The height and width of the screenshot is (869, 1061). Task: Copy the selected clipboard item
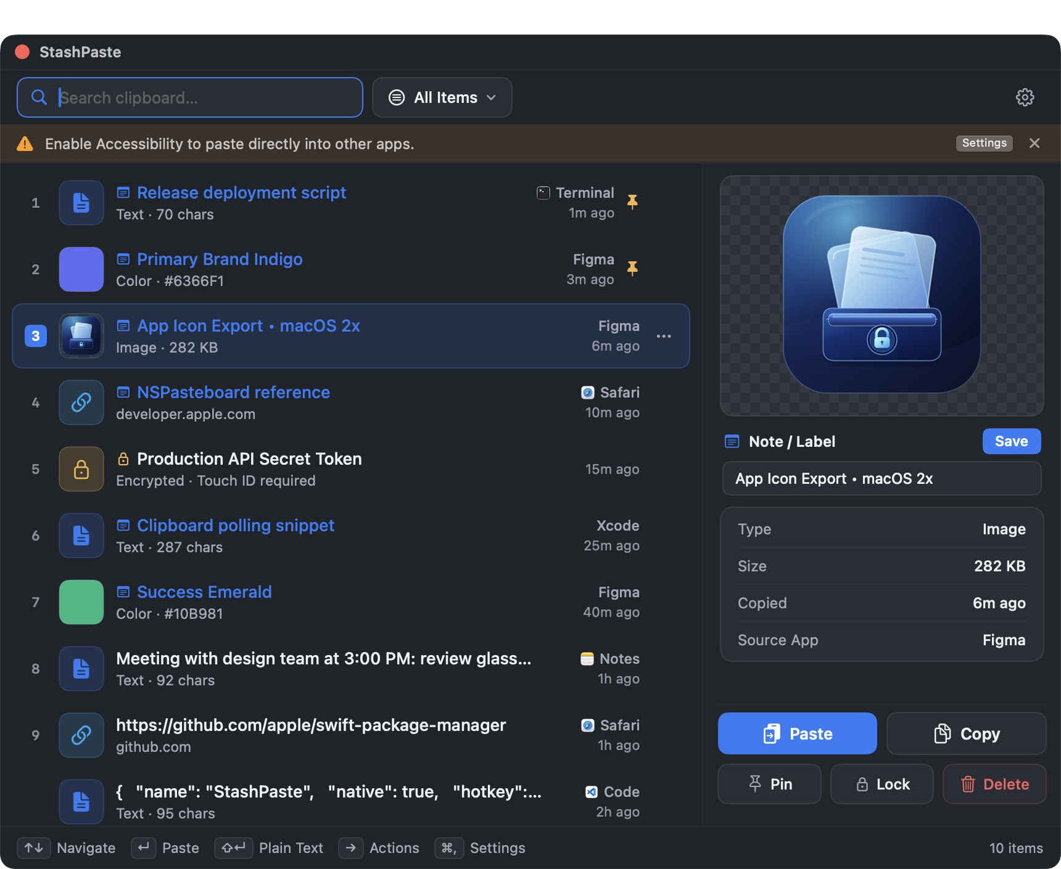pyautogui.click(x=967, y=733)
